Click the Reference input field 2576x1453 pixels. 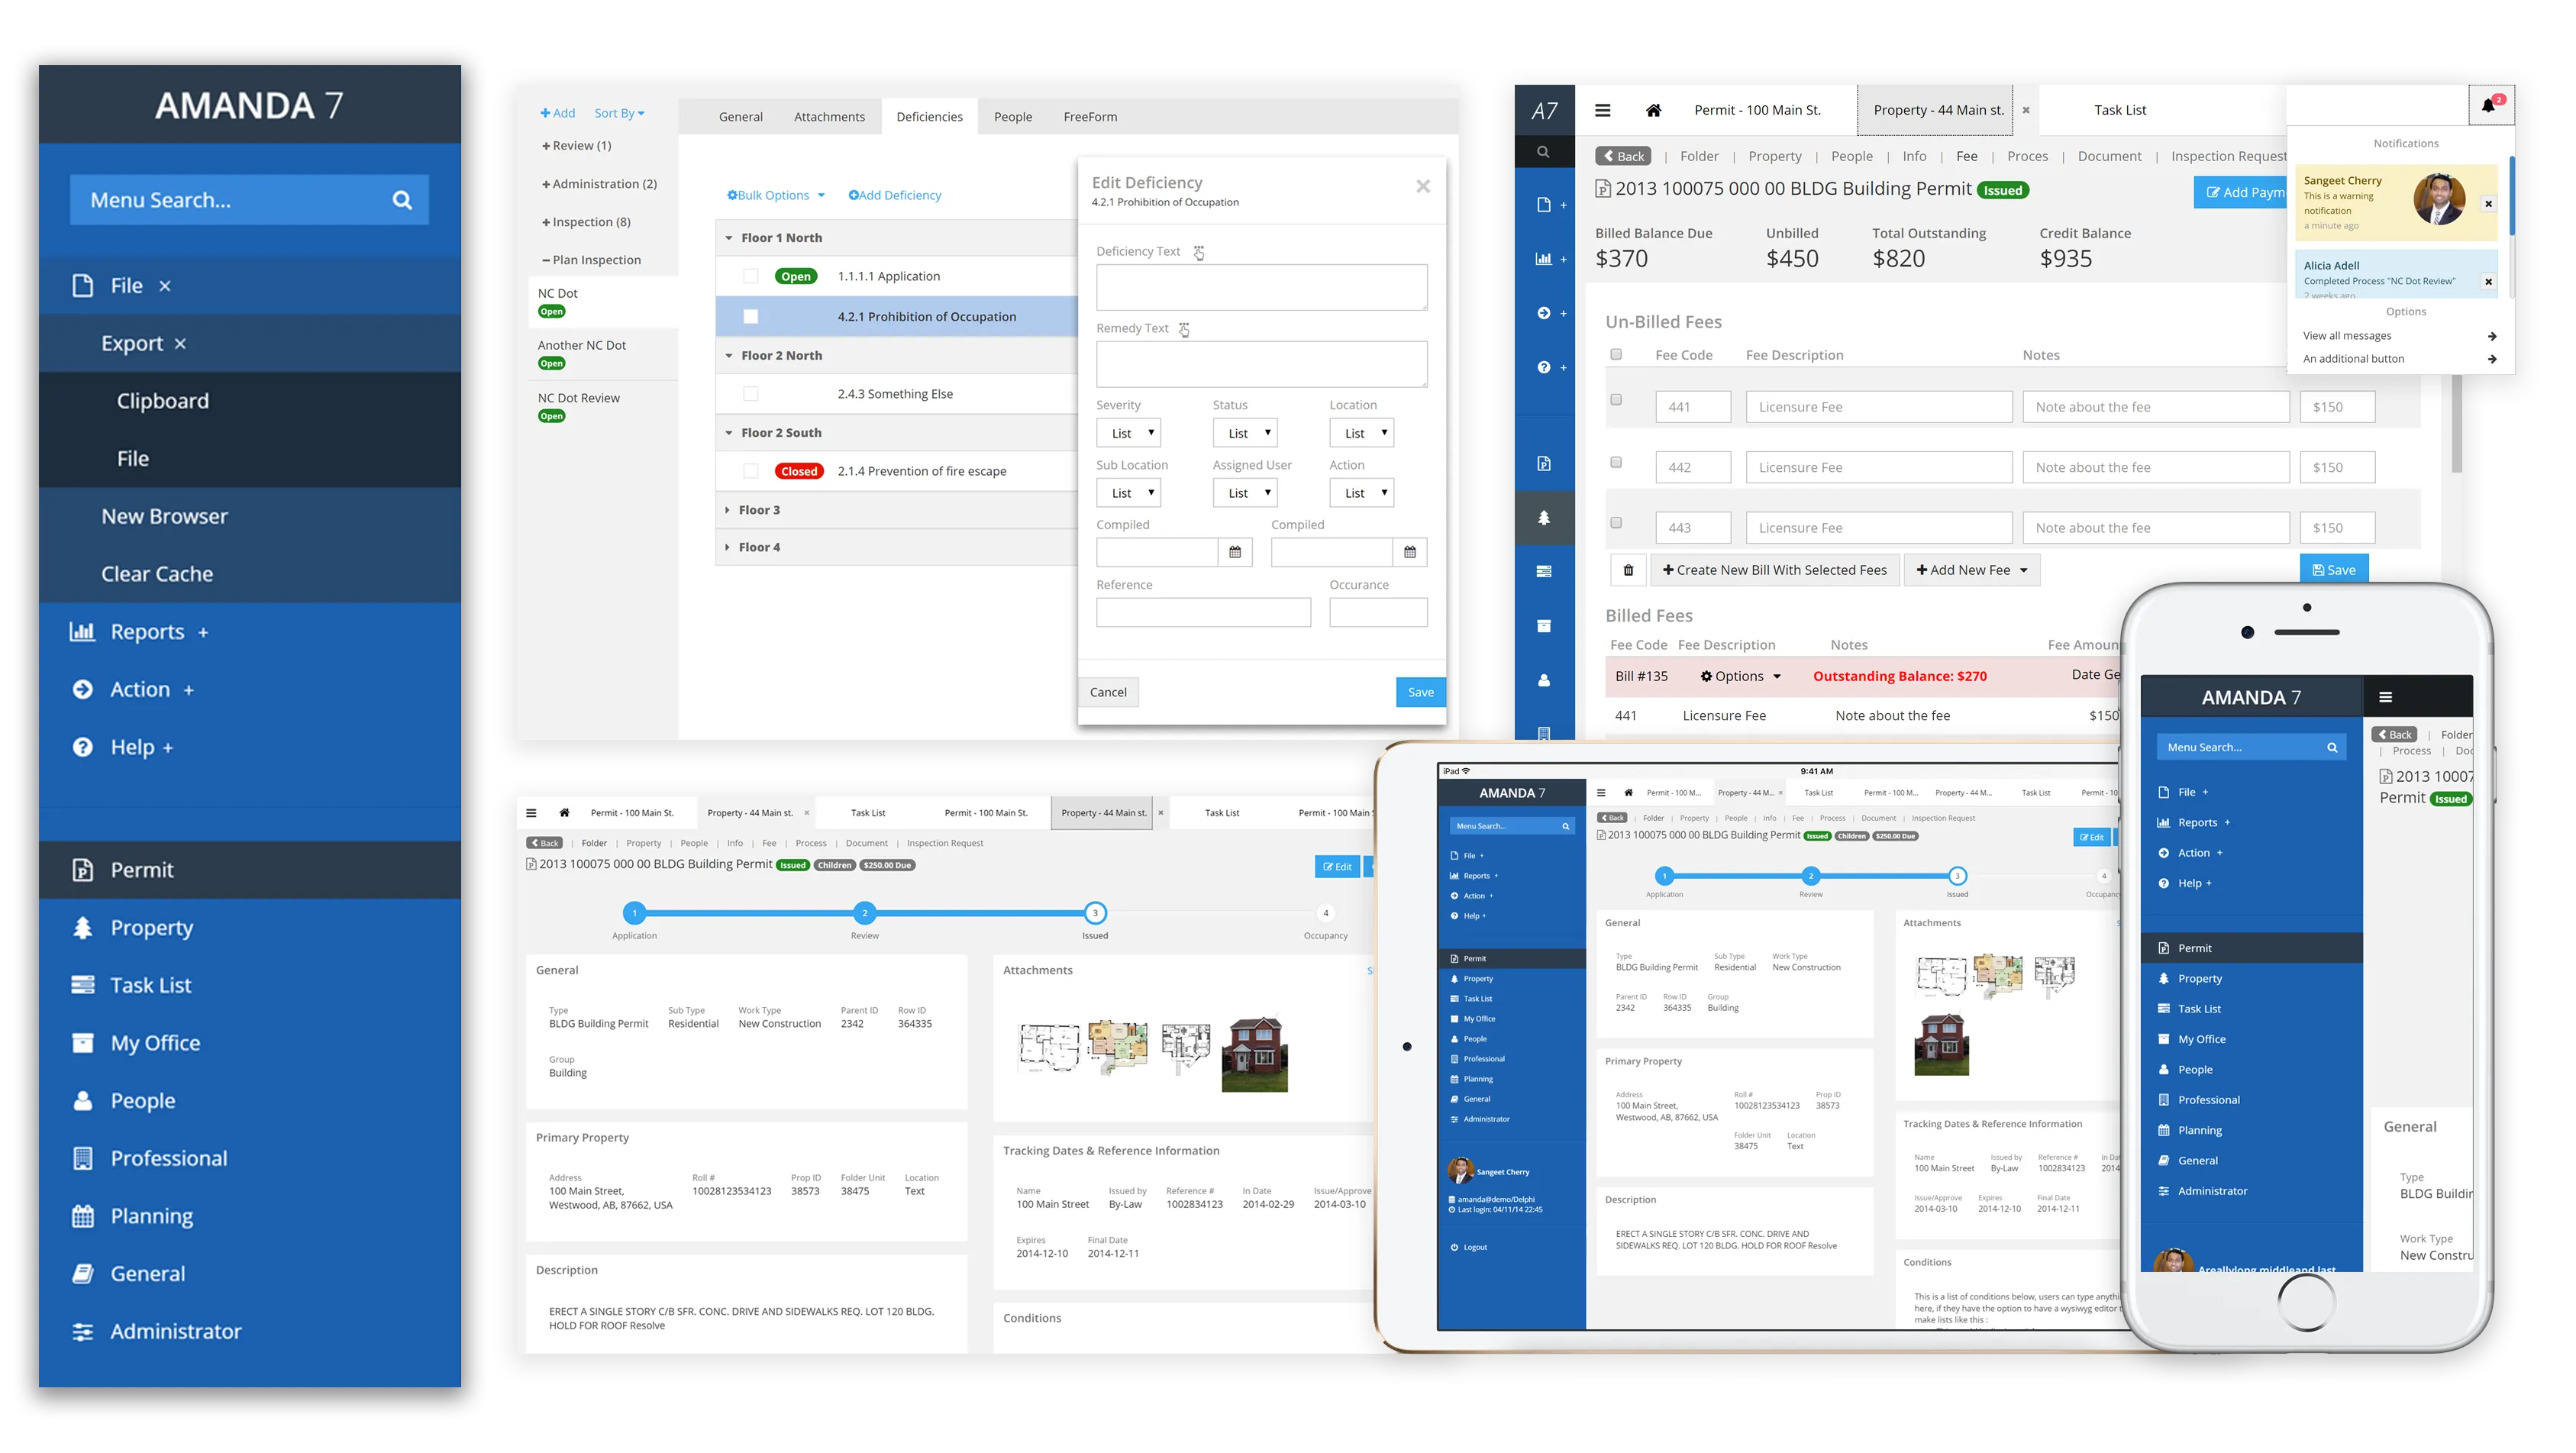point(1203,612)
